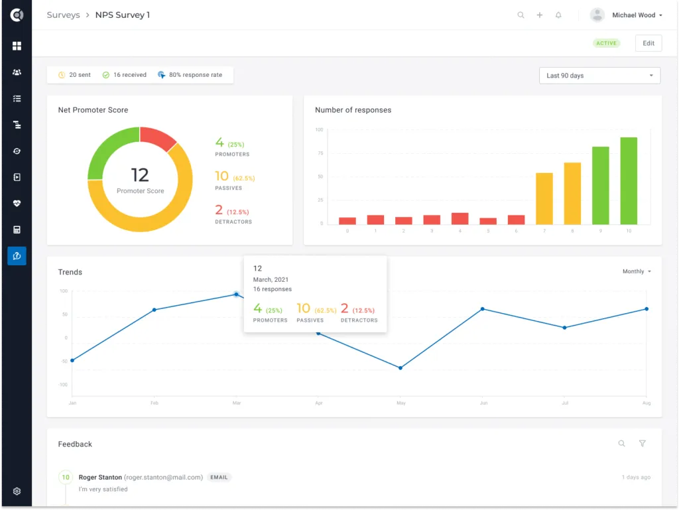Open settings gear in sidebar
679x510 pixels.
point(17,491)
